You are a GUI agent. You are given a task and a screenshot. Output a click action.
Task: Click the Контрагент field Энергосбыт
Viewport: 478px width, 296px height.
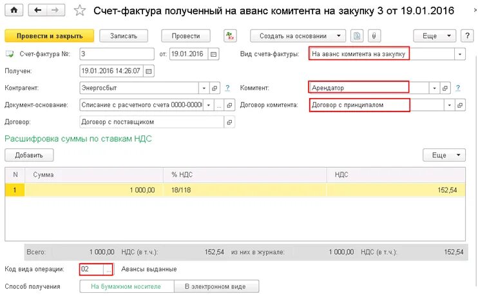[x=139, y=88]
